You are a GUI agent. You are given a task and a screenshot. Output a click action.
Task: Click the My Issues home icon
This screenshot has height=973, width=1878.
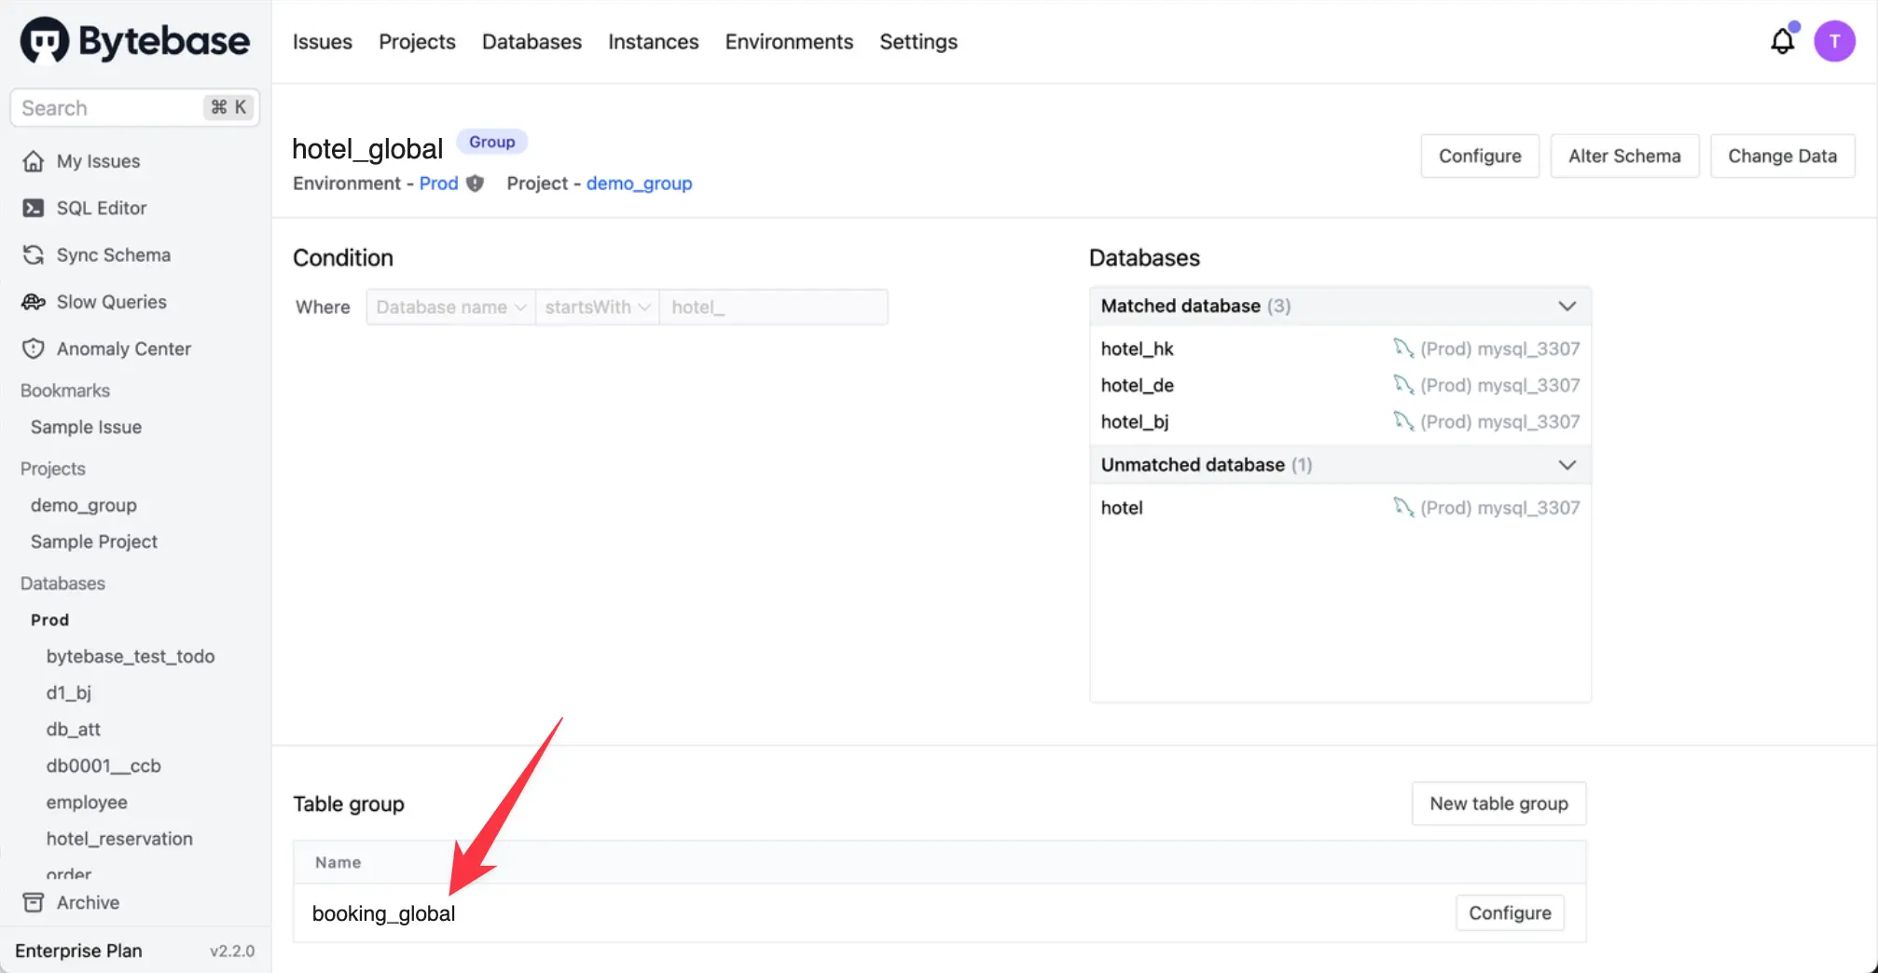point(34,161)
